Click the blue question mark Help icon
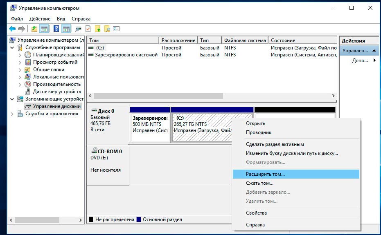Screen dimensions: 381x235 click(56, 29)
